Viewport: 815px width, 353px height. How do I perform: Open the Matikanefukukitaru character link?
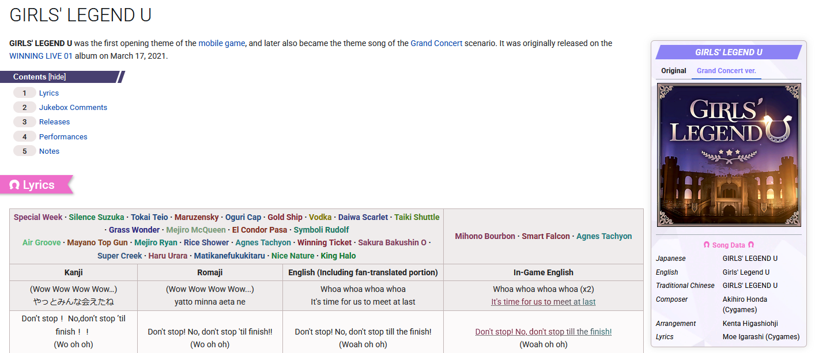[229, 256]
